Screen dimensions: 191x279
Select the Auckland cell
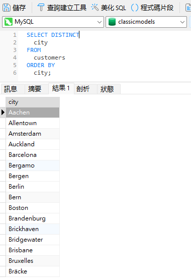(33, 144)
